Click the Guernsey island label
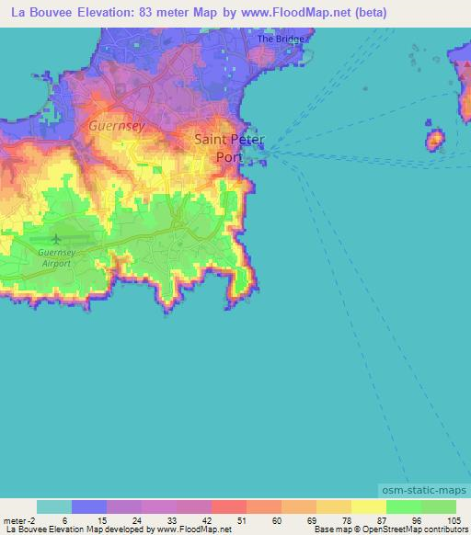471x535 pixels. [x=117, y=126]
